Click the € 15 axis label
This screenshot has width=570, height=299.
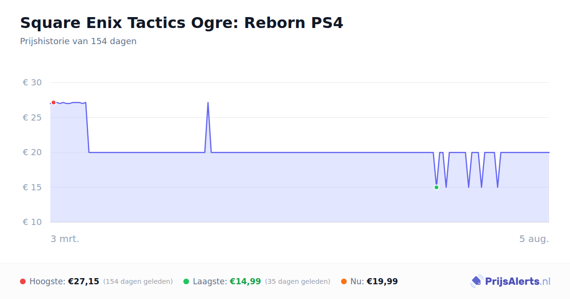pos(32,187)
